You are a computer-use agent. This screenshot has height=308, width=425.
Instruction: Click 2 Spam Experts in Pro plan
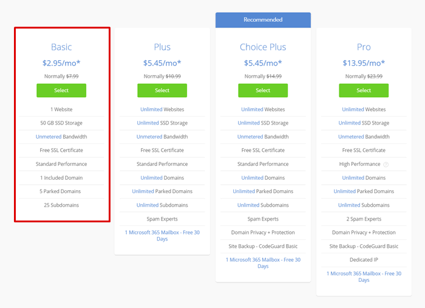pyautogui.click(x=364, y=219)
